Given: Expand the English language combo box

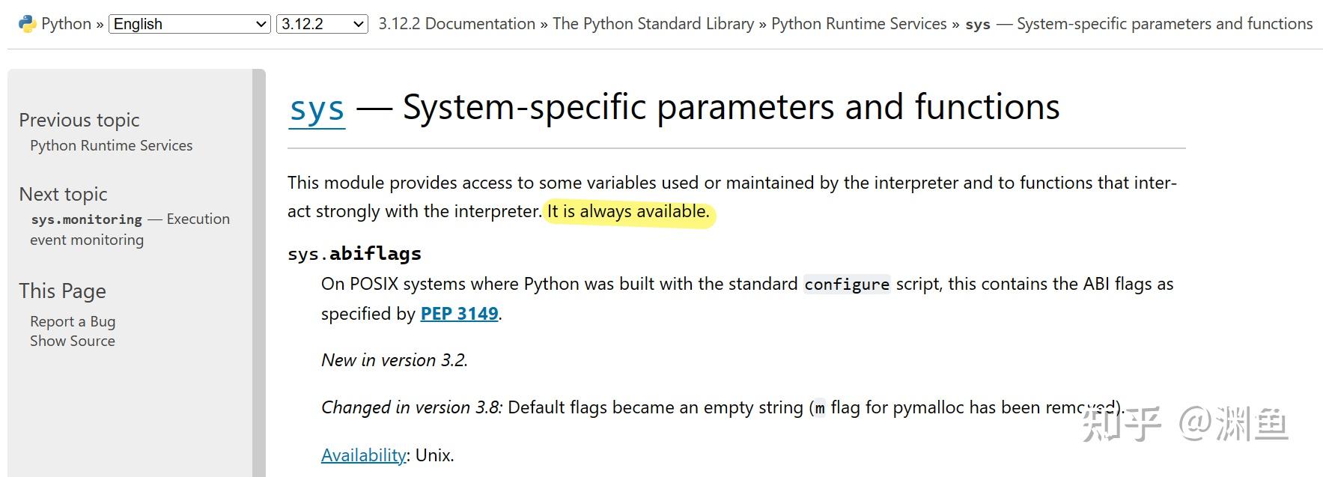Looking at the screenshot, I should click(189, 23).
